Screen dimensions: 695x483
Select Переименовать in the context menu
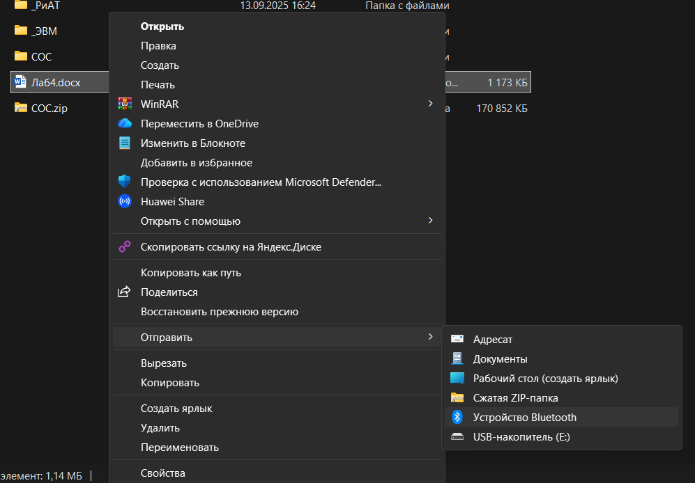[179, 447]
